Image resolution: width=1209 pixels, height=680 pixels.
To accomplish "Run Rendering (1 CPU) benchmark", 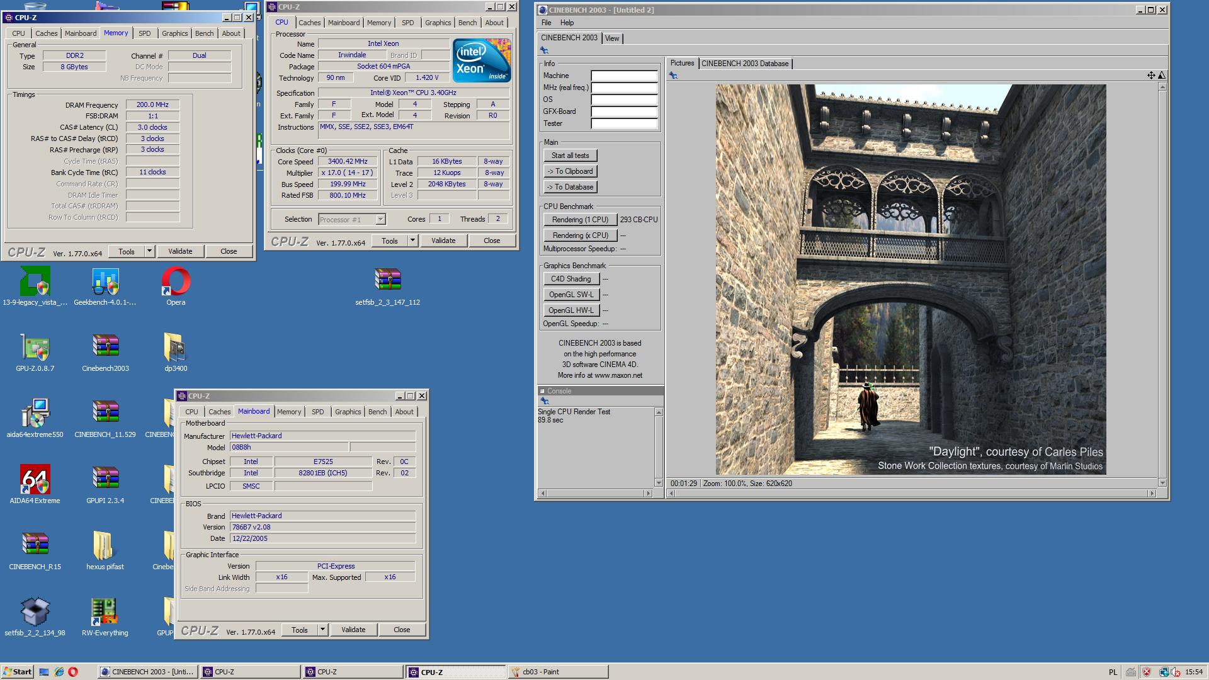I will point(580,220).
